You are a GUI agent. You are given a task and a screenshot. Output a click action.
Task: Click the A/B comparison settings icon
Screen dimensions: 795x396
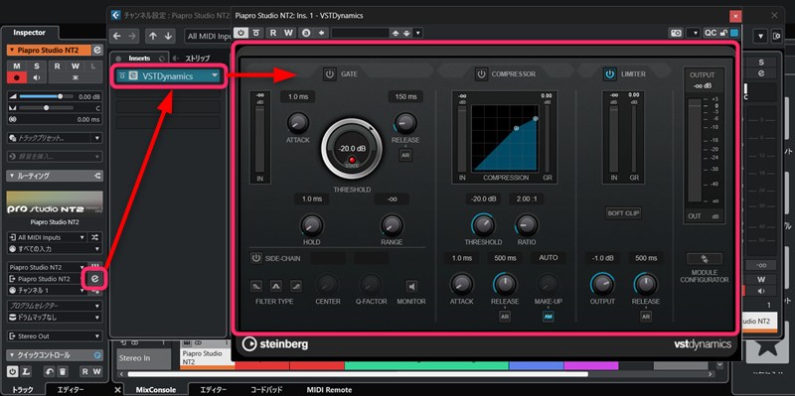[306, 33]
